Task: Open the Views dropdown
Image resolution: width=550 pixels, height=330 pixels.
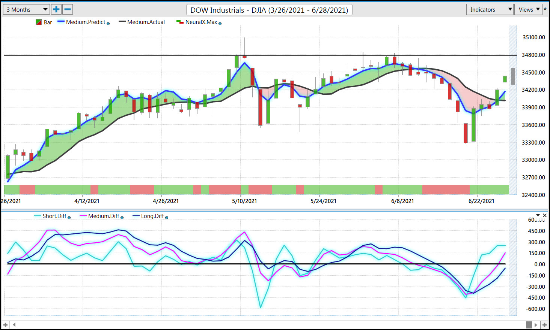Action: point(529,9)
